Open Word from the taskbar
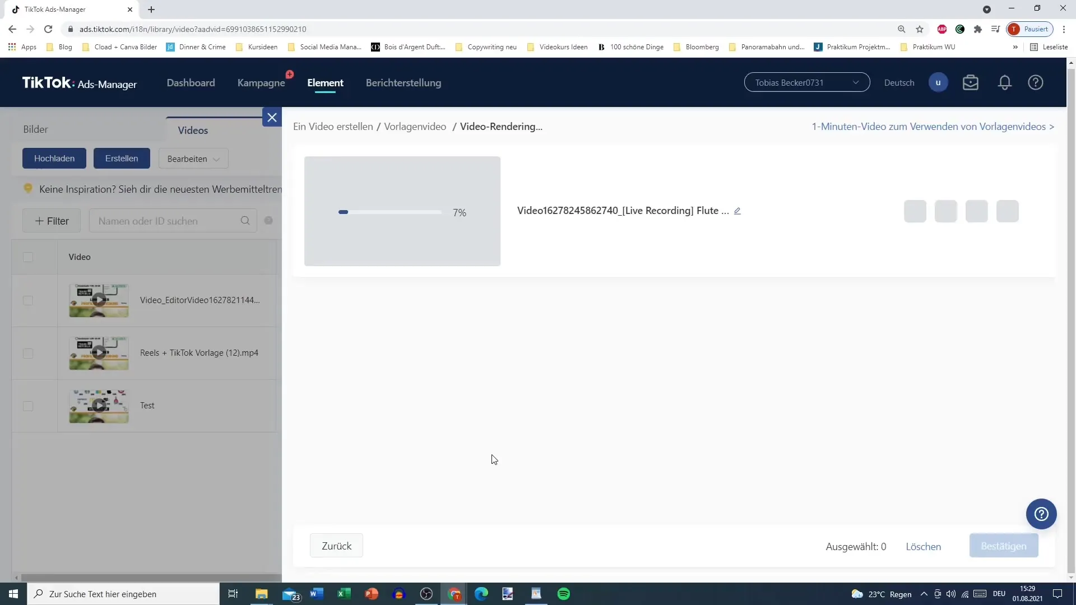 tap(317, 594)
